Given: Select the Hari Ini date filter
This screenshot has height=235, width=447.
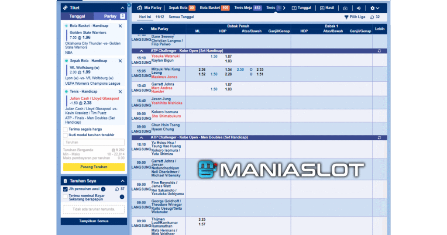Looking at the screenshot, I should 145,17.
